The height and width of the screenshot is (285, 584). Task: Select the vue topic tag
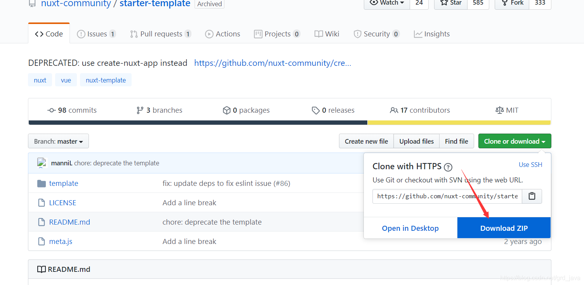[x=66, y=80]
